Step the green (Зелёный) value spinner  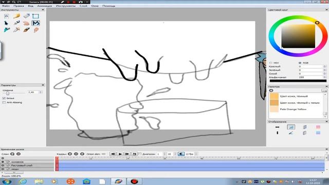pos(325,70)
